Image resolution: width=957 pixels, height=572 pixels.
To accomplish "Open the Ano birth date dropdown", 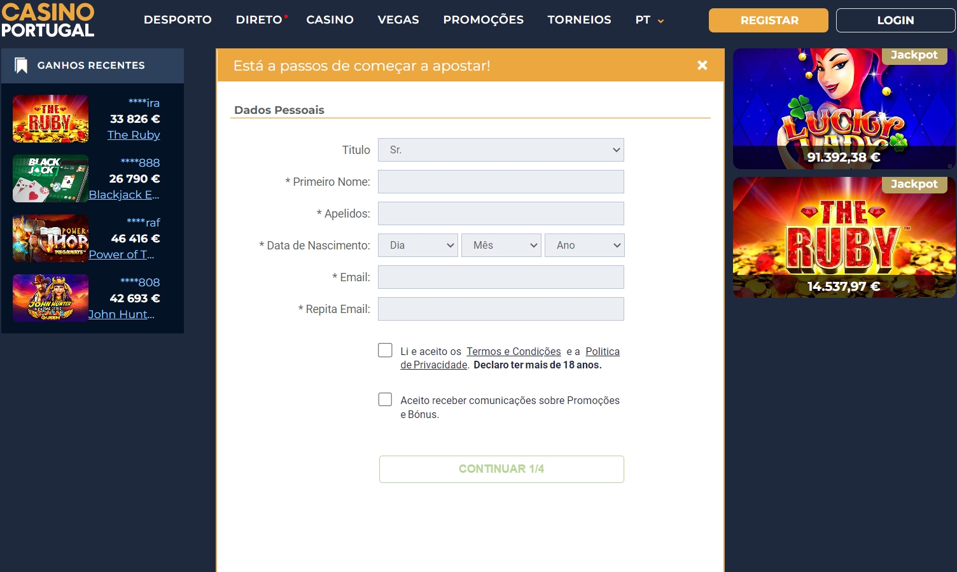I will click(x=585, y=246).
